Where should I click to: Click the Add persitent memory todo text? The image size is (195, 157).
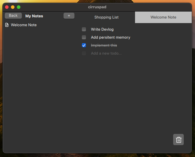(110, 37)
